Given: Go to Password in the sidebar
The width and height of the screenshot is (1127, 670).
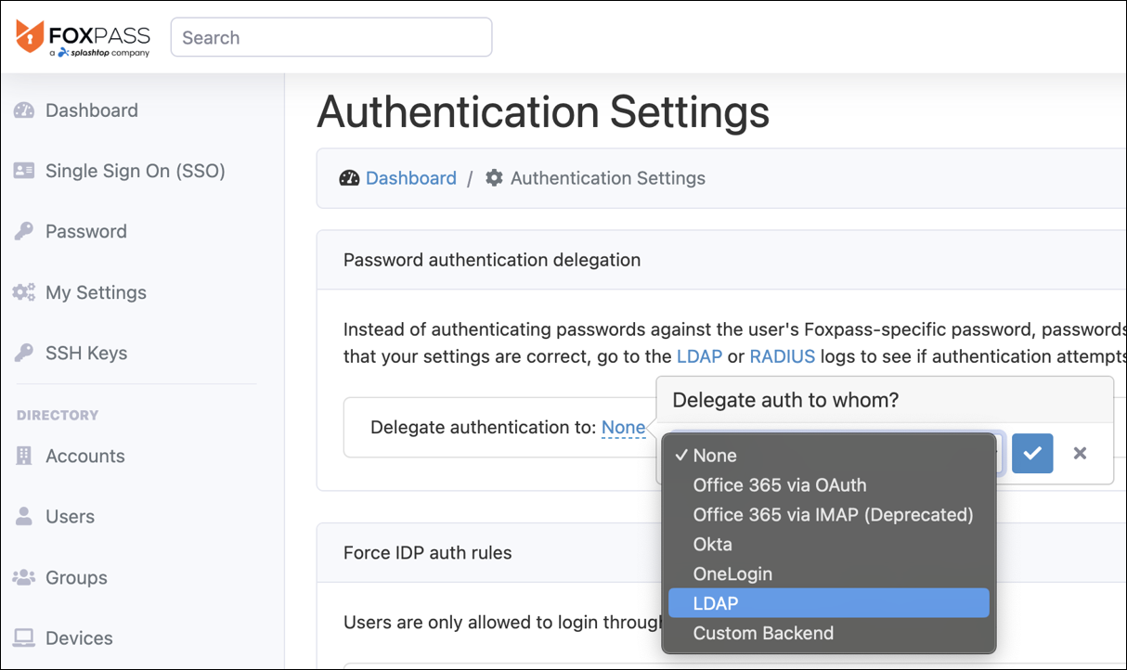Looking at the screenshot, I should pos(86,232).
